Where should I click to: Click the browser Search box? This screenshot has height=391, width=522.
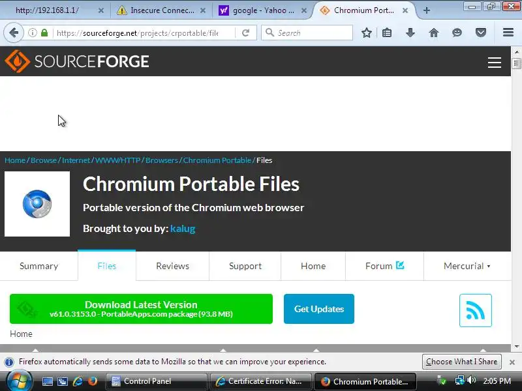point(307,33)
